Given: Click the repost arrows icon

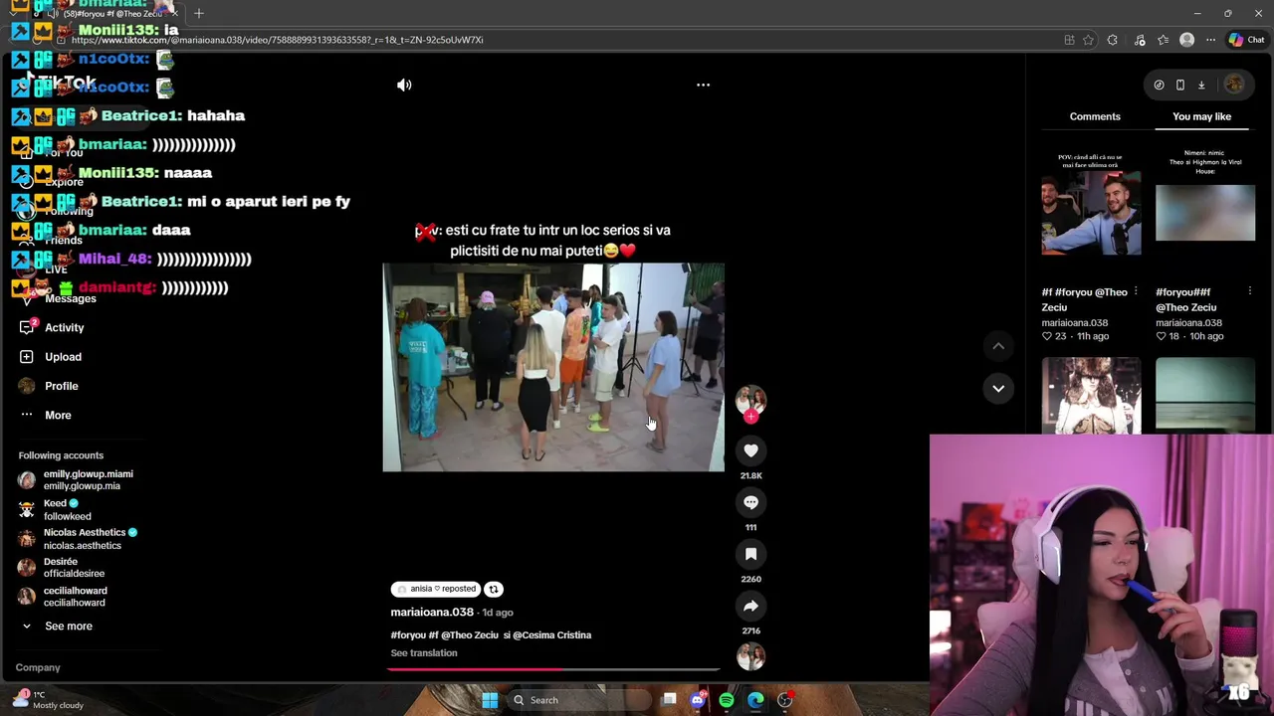Looking at the screenshot, I should tap(493, 589).
